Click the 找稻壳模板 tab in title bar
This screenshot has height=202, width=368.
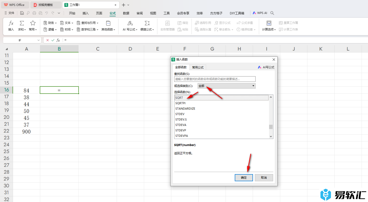click(46, 5)
